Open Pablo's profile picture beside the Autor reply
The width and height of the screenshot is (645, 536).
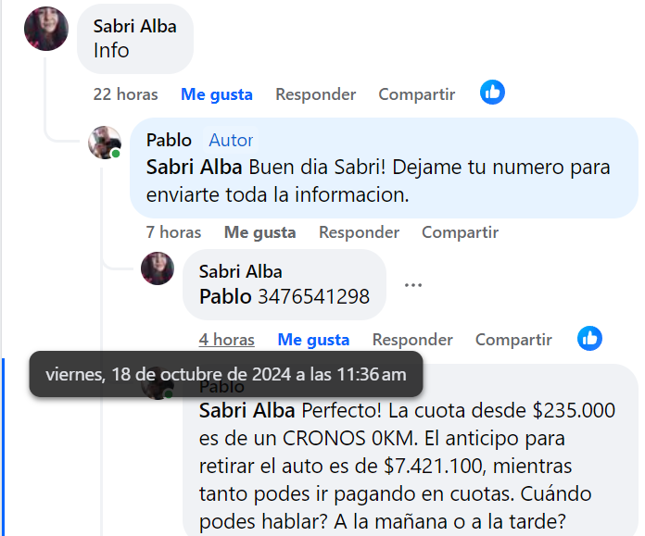click(x=105, y=143)
